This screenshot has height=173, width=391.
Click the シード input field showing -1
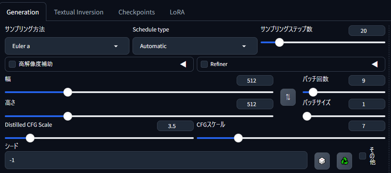[x=156, y=160]
